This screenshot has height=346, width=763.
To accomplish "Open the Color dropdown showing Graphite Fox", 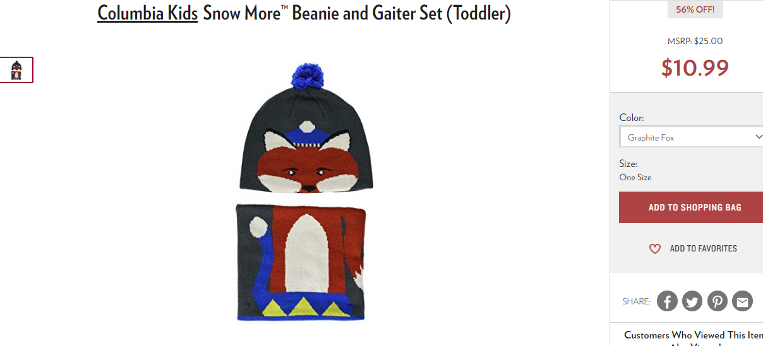I will pyautogui.click(x=691, y=137).
